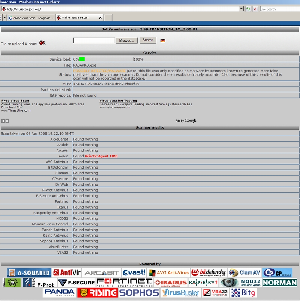Open the Panda Security logo
The height and width of the screenshot is (301, 300).
coord(59,293)
